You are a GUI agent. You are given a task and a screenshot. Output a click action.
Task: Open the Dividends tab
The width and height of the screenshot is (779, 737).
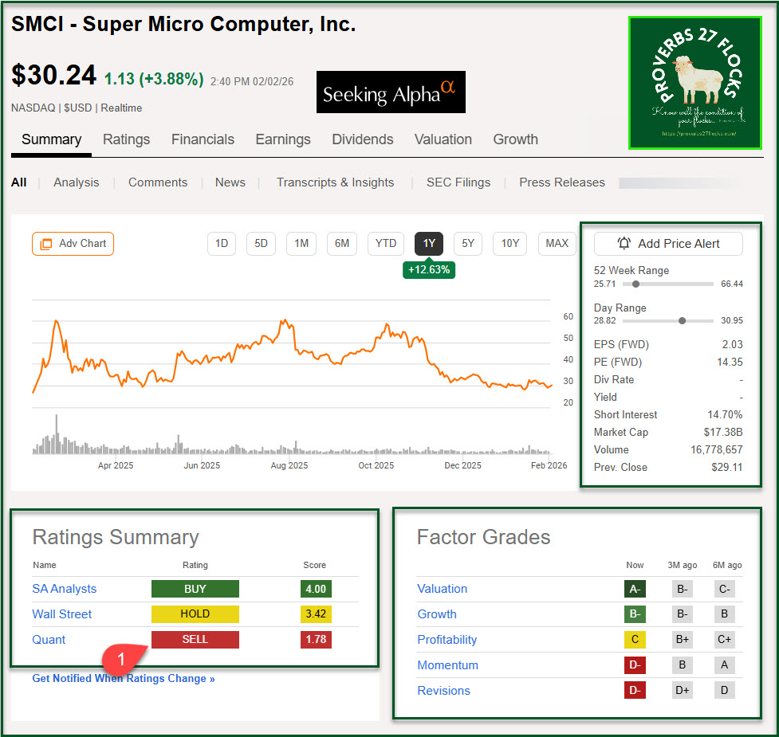pos(362,139)
